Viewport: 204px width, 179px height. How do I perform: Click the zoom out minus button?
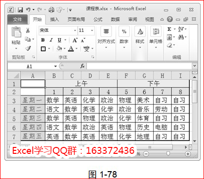146,154
